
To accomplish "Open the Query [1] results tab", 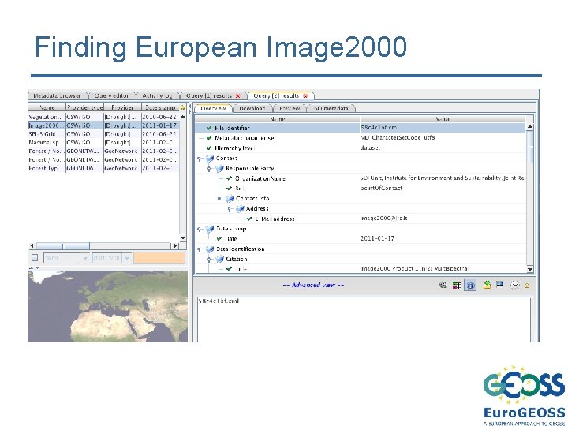I will click(x=208, y=95).
